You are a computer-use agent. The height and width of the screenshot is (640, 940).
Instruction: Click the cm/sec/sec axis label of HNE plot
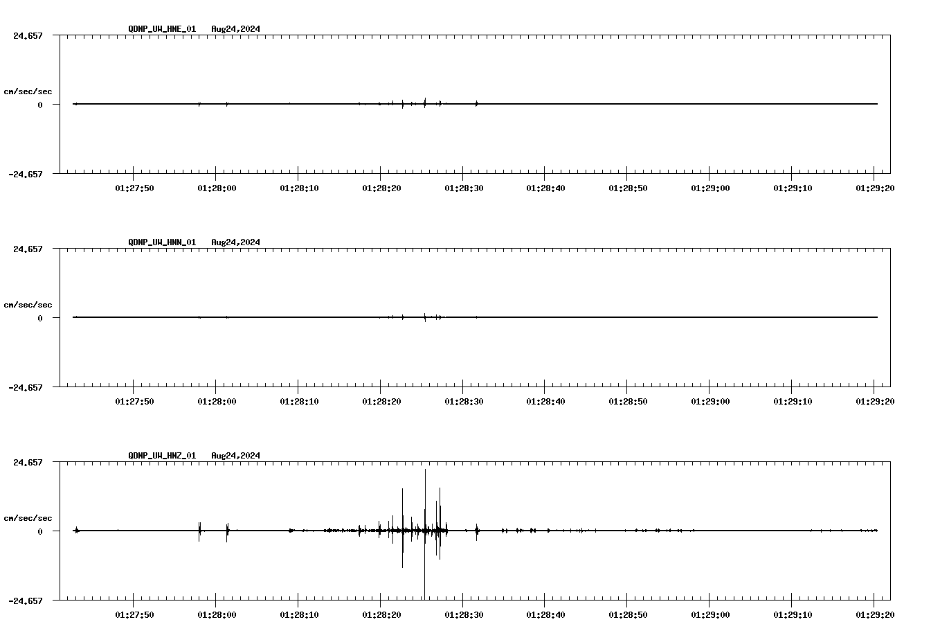28,91
